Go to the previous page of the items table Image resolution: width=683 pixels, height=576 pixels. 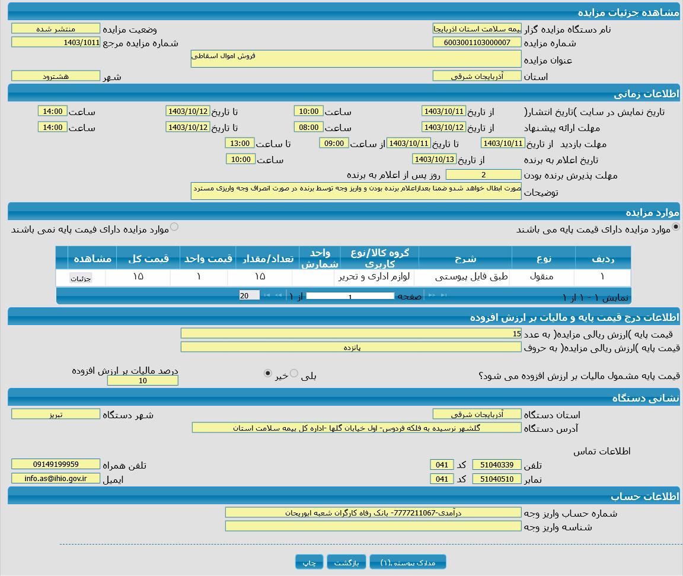tap(432, 295)
